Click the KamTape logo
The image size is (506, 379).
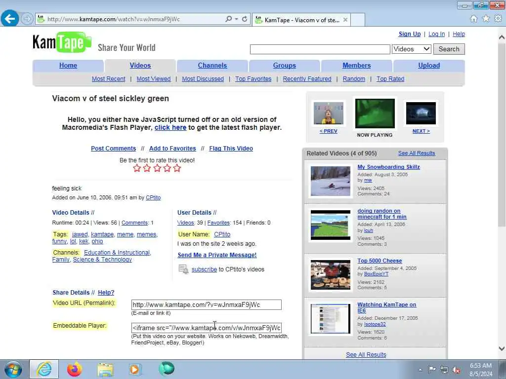[x=62, y=42]
